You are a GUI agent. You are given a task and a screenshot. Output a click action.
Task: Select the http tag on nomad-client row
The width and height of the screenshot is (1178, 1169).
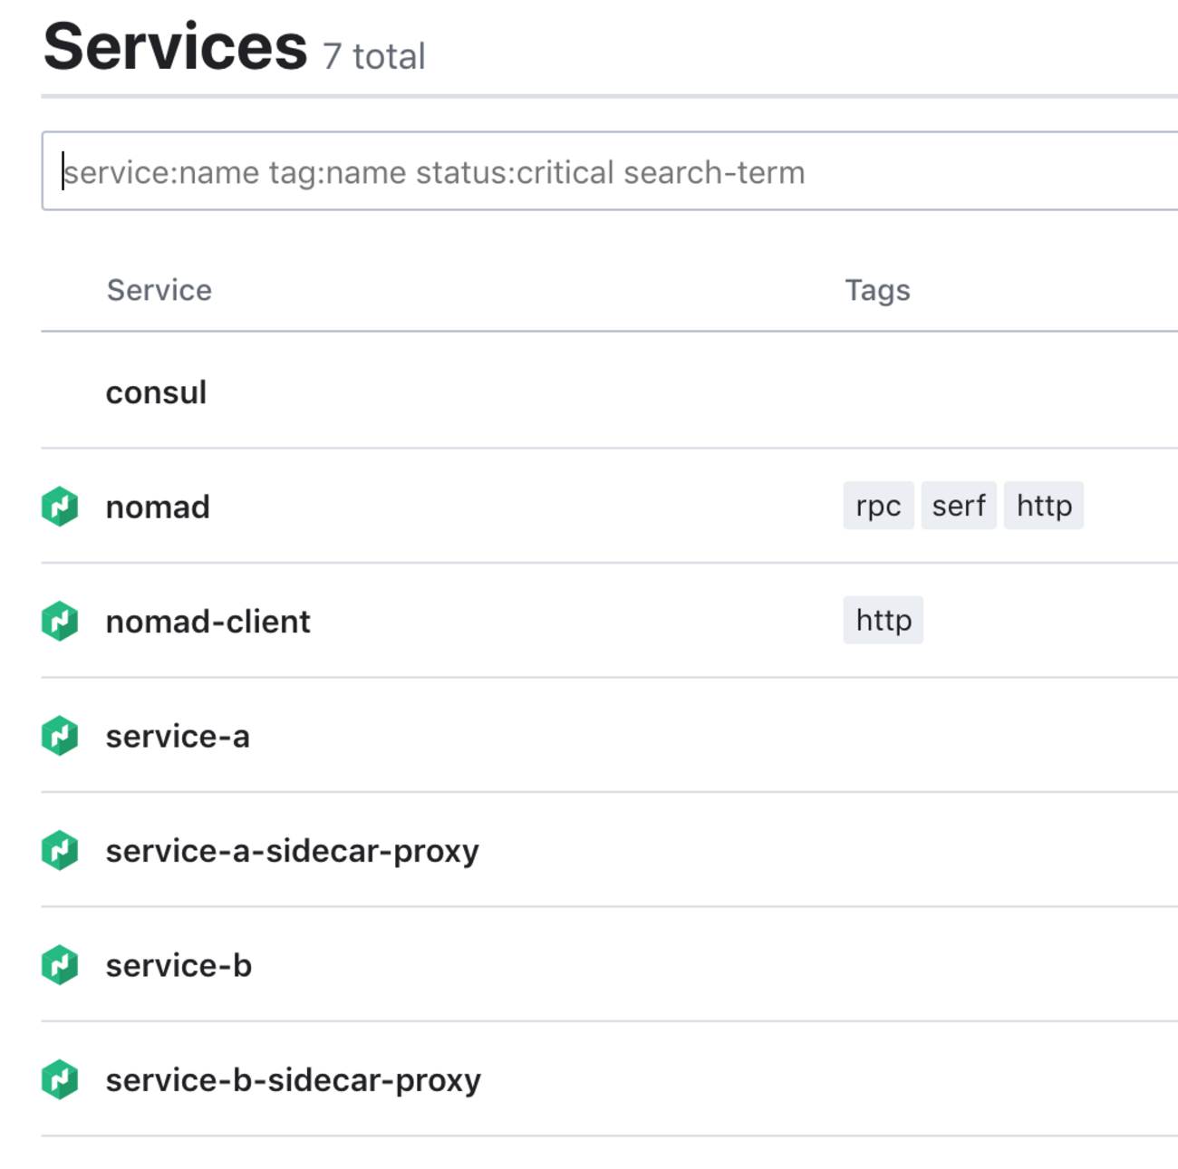(883, 620)
